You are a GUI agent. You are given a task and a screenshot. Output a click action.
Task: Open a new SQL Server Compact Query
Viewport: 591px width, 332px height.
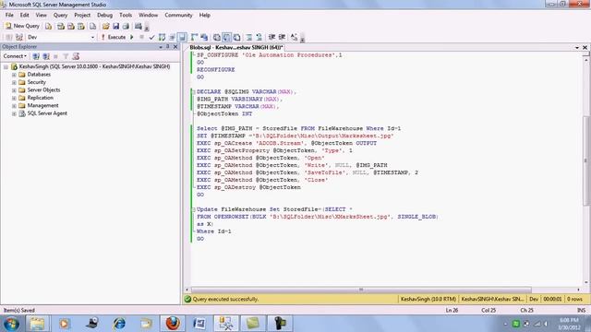[92, 26]
